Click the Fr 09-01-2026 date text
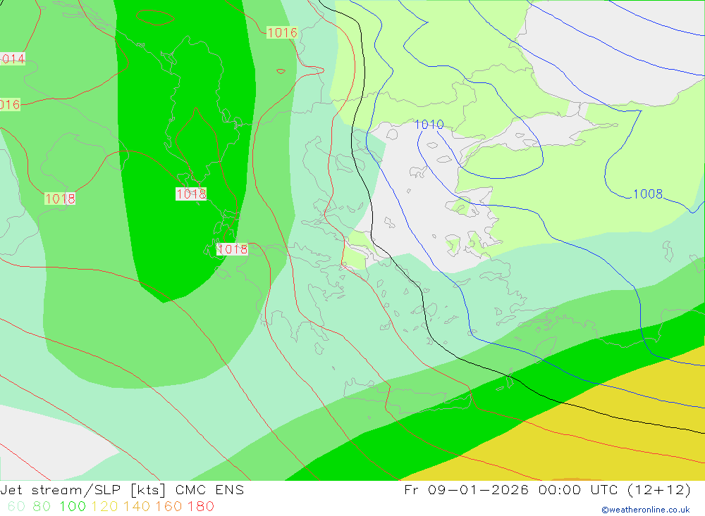Image resolution: width=705 pixels, height=516 pixels. (x=466, y=490)
